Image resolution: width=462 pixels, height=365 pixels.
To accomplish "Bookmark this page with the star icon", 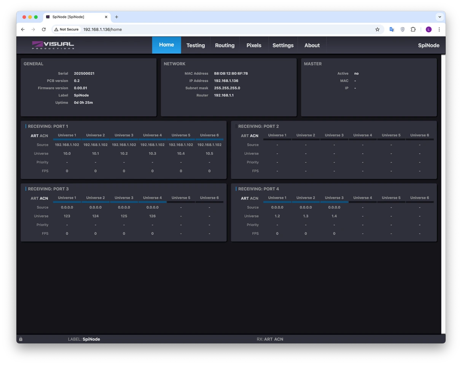I will (377, 29).
